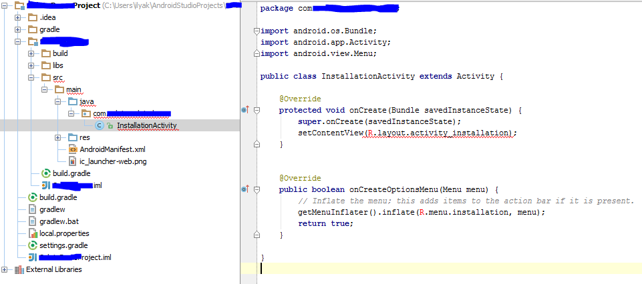Expand the .idea folder node
642x284 pixels.
pyautogui.click(x=17, y=17)
